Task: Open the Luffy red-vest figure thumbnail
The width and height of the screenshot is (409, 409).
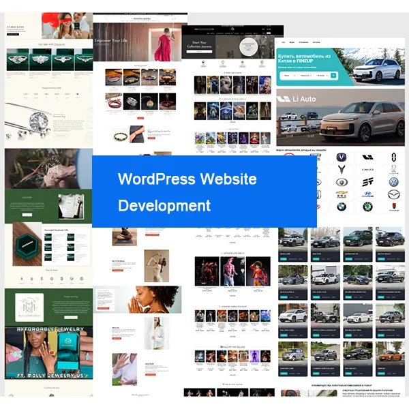Action: [258, 271]
